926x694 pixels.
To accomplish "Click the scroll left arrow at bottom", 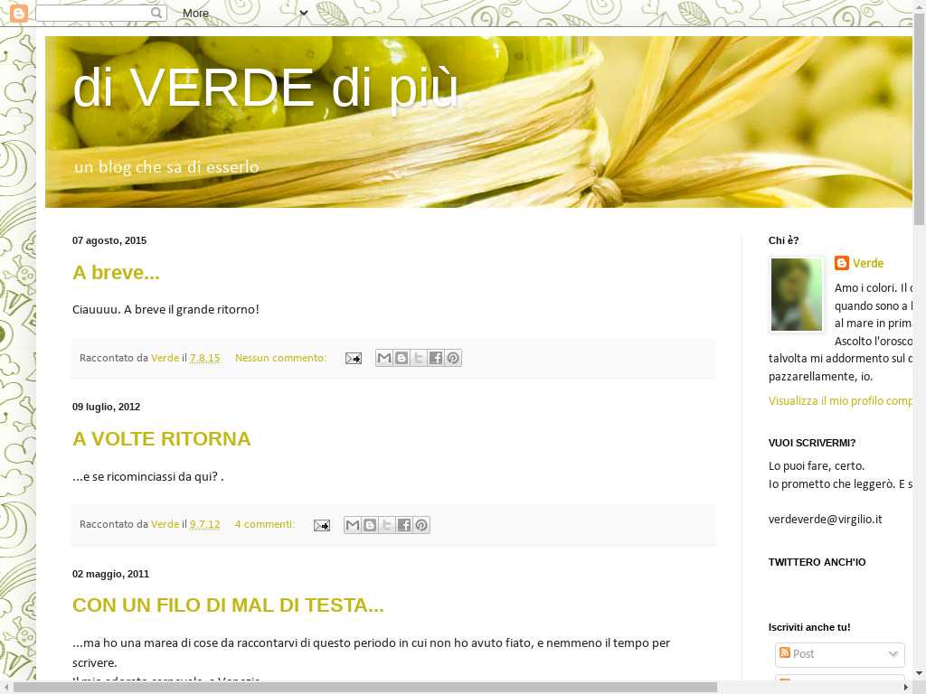I will coord(6,688).
